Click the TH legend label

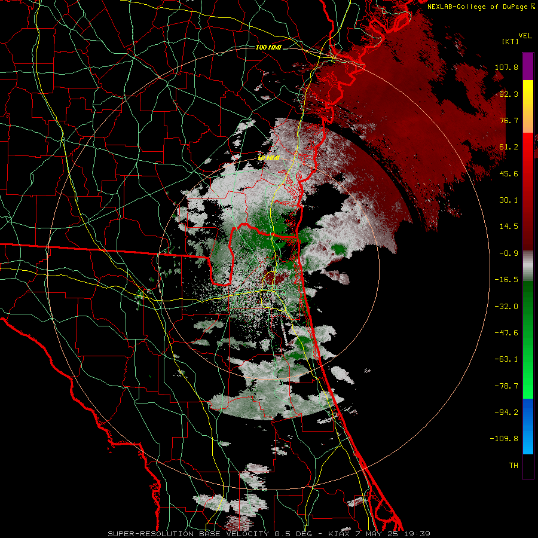[x=513, y=466]
